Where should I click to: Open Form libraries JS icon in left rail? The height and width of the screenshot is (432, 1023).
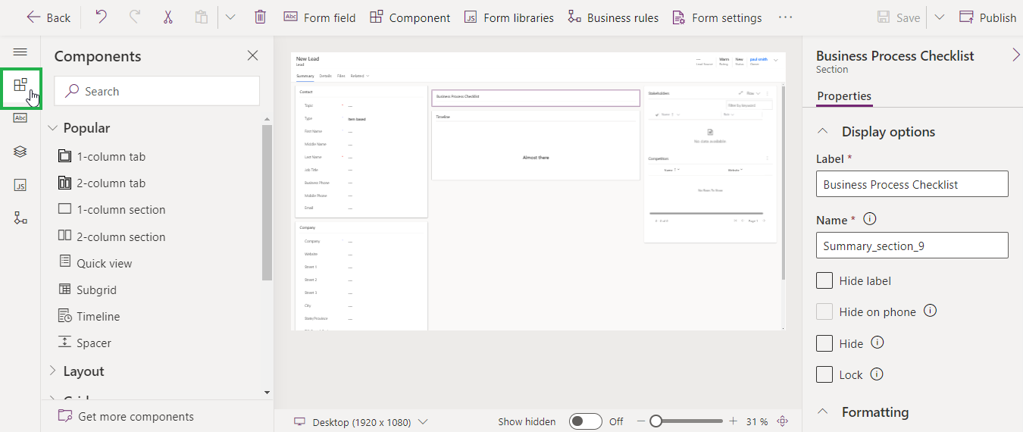coord(20,185)
